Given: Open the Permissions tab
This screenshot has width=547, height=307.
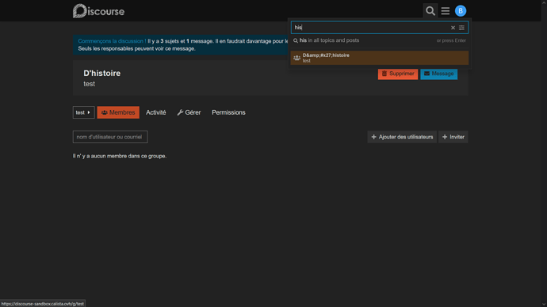Looking at the screenshot, I should (228, 112).
